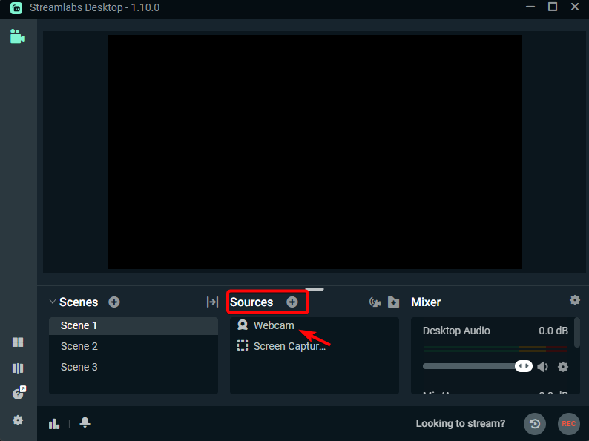
Task: Click the Desktop Audio volume slider handle
Action: [524, 366]
